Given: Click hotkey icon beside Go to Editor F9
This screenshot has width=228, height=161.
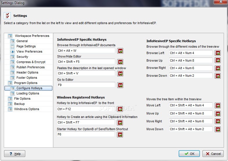Looking at the screenshot, I should point(120,85).
